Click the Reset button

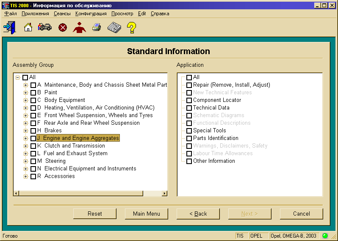coord(95,214)
